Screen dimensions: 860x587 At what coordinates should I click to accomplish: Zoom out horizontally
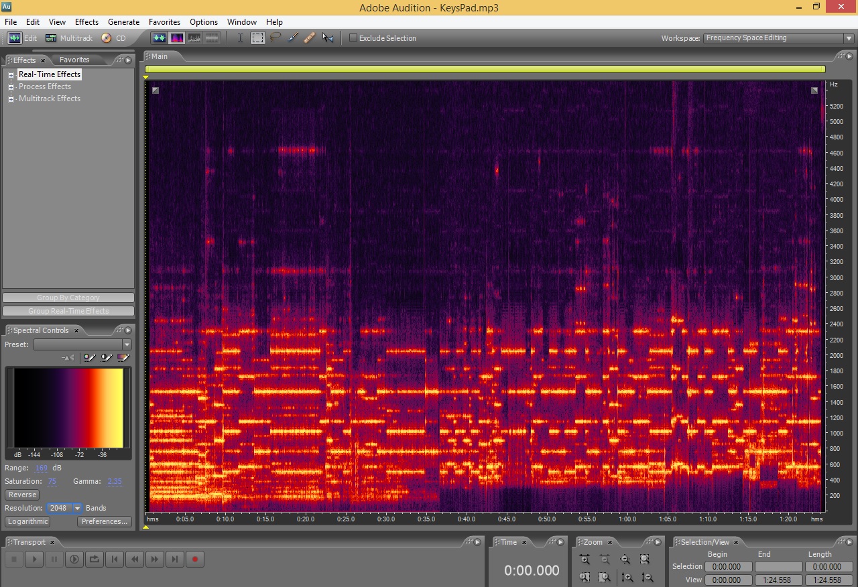pos(605,560)
